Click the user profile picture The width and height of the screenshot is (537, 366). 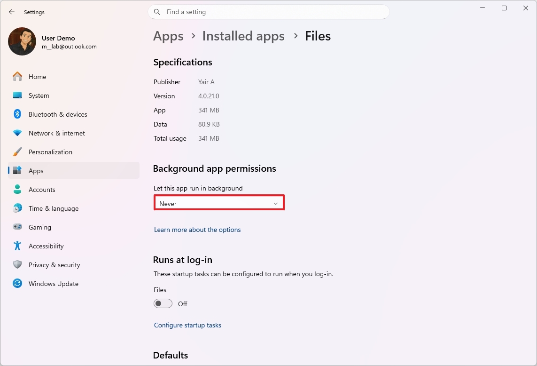coord(22,41)
